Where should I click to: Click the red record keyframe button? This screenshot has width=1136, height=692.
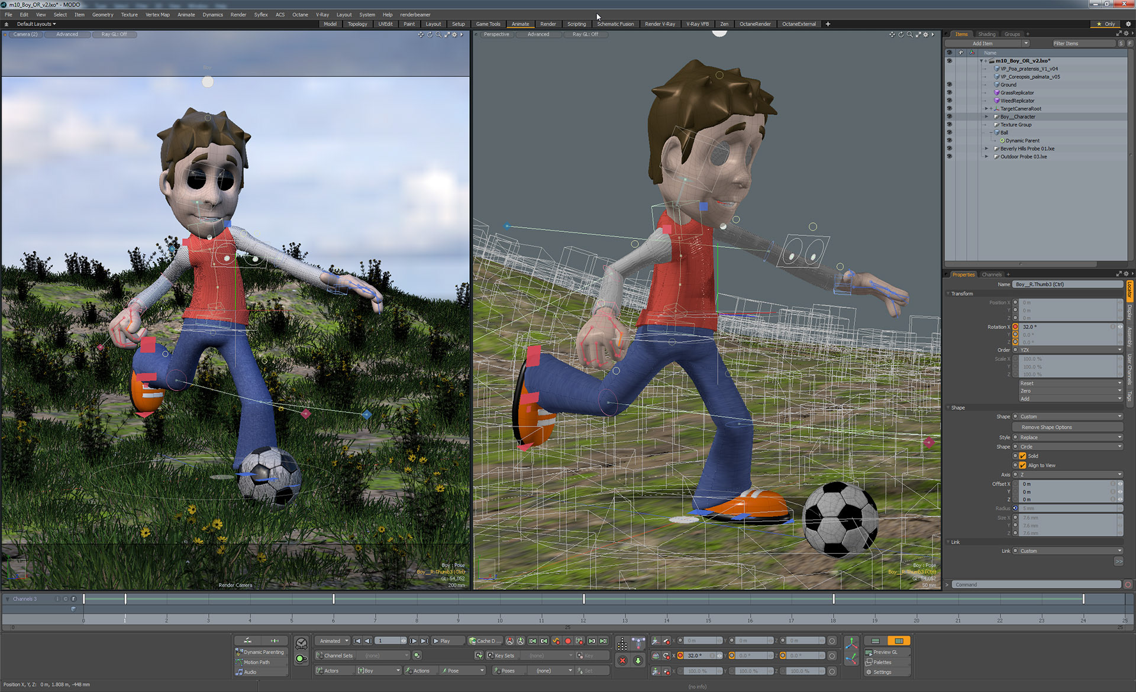point(568,641)
